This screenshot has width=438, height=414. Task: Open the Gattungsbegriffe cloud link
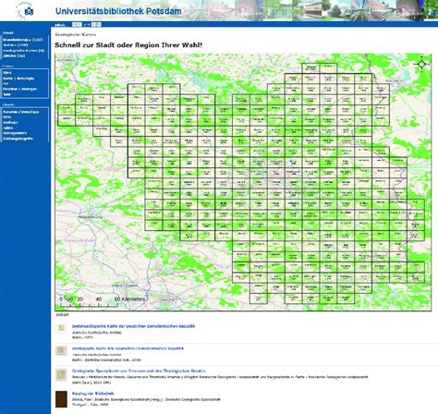click(x=18, y=139)
